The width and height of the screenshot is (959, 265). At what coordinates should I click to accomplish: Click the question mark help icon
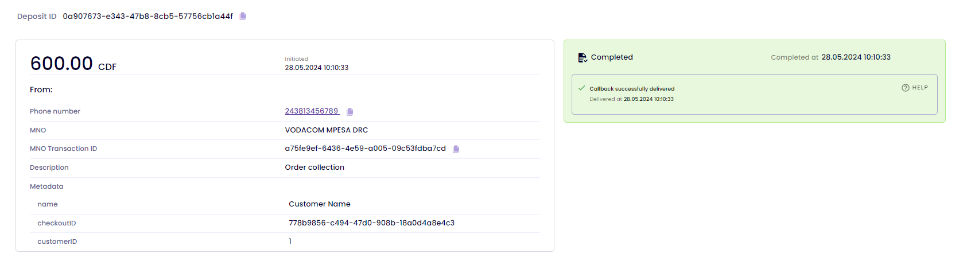[905, 88]
